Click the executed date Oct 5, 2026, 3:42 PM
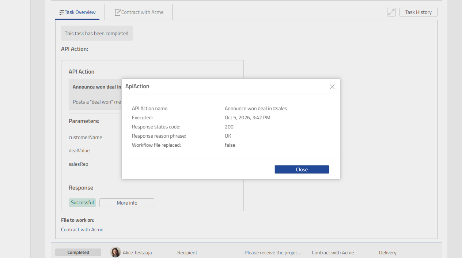The image size is (462, 258). pyautogui.click(x=247, y=117)
